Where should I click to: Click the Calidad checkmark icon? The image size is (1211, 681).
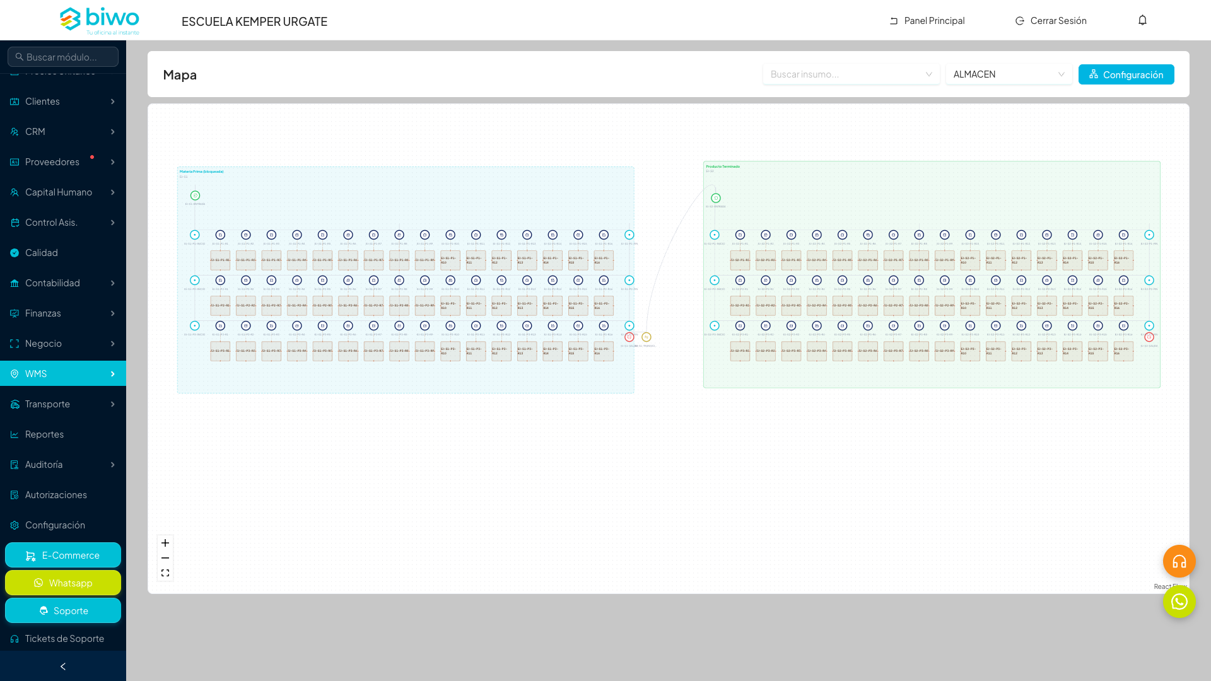pos(15,253)
